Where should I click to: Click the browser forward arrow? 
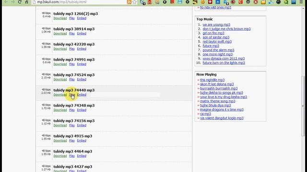13,2
